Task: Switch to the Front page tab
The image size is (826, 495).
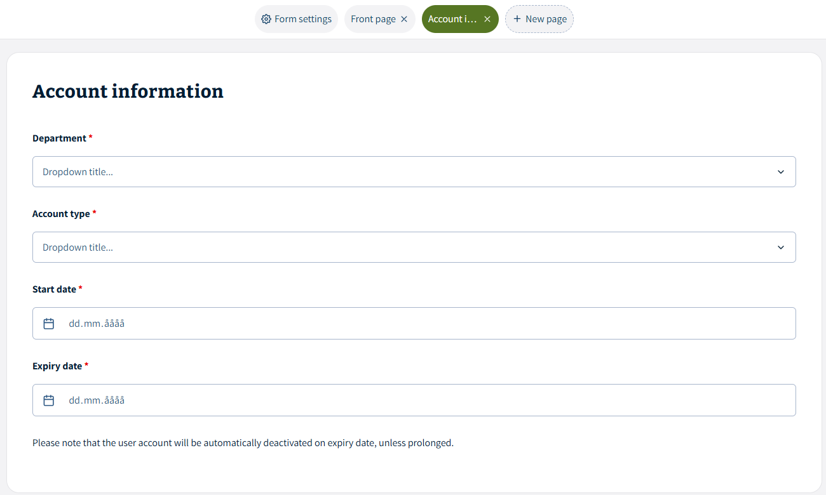Action: pos(373,19)
